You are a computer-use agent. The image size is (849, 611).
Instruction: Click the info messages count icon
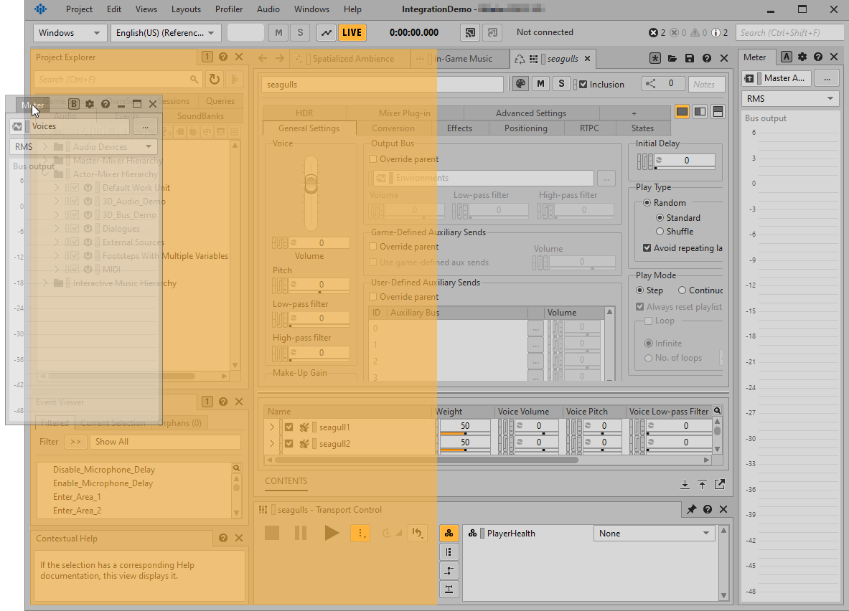pos(716,33)
